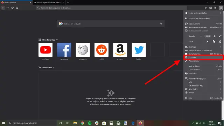Viewport: 224px width, 126px height.
Task: Open the YouTube top site tile
Action: (x=45, y=50)
